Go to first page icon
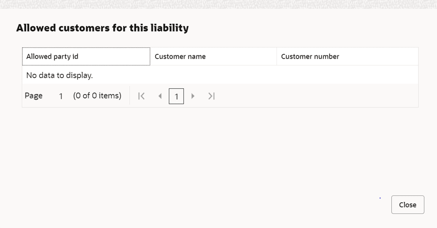Image resolution: width=437 pixels, height=228 pixels. [141, 96]
